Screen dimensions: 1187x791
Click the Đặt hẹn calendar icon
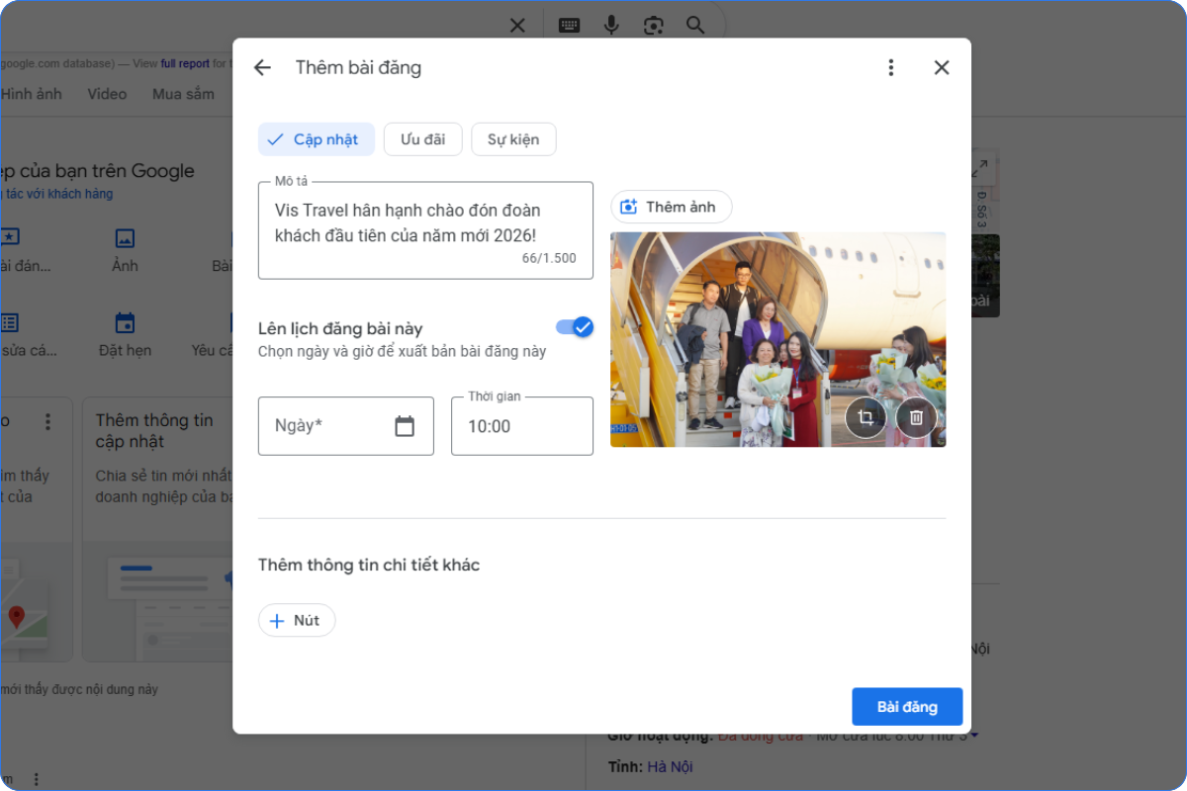coord(125,322)
